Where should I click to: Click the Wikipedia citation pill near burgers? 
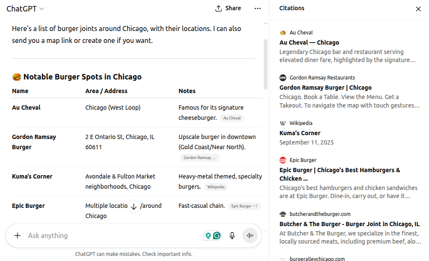(216, 186)
